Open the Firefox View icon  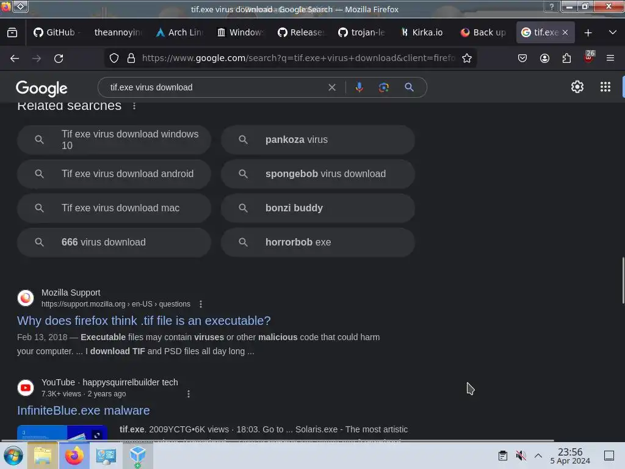[x=12, y=32]
